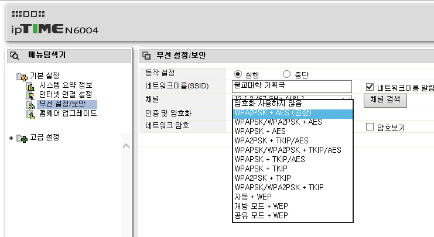Open 시스템 요약 정보 menu item

[66, 85]
